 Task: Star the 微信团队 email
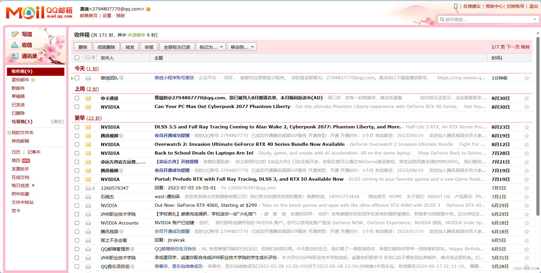click(x=526, y=78)
